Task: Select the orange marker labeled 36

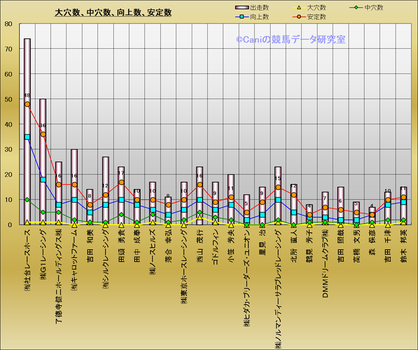Action: coord(43,134)
